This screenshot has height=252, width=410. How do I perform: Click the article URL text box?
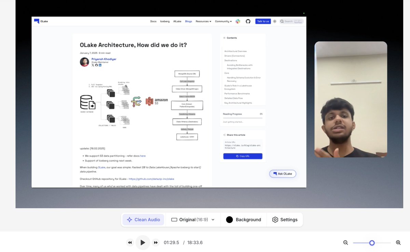point(243,145)
